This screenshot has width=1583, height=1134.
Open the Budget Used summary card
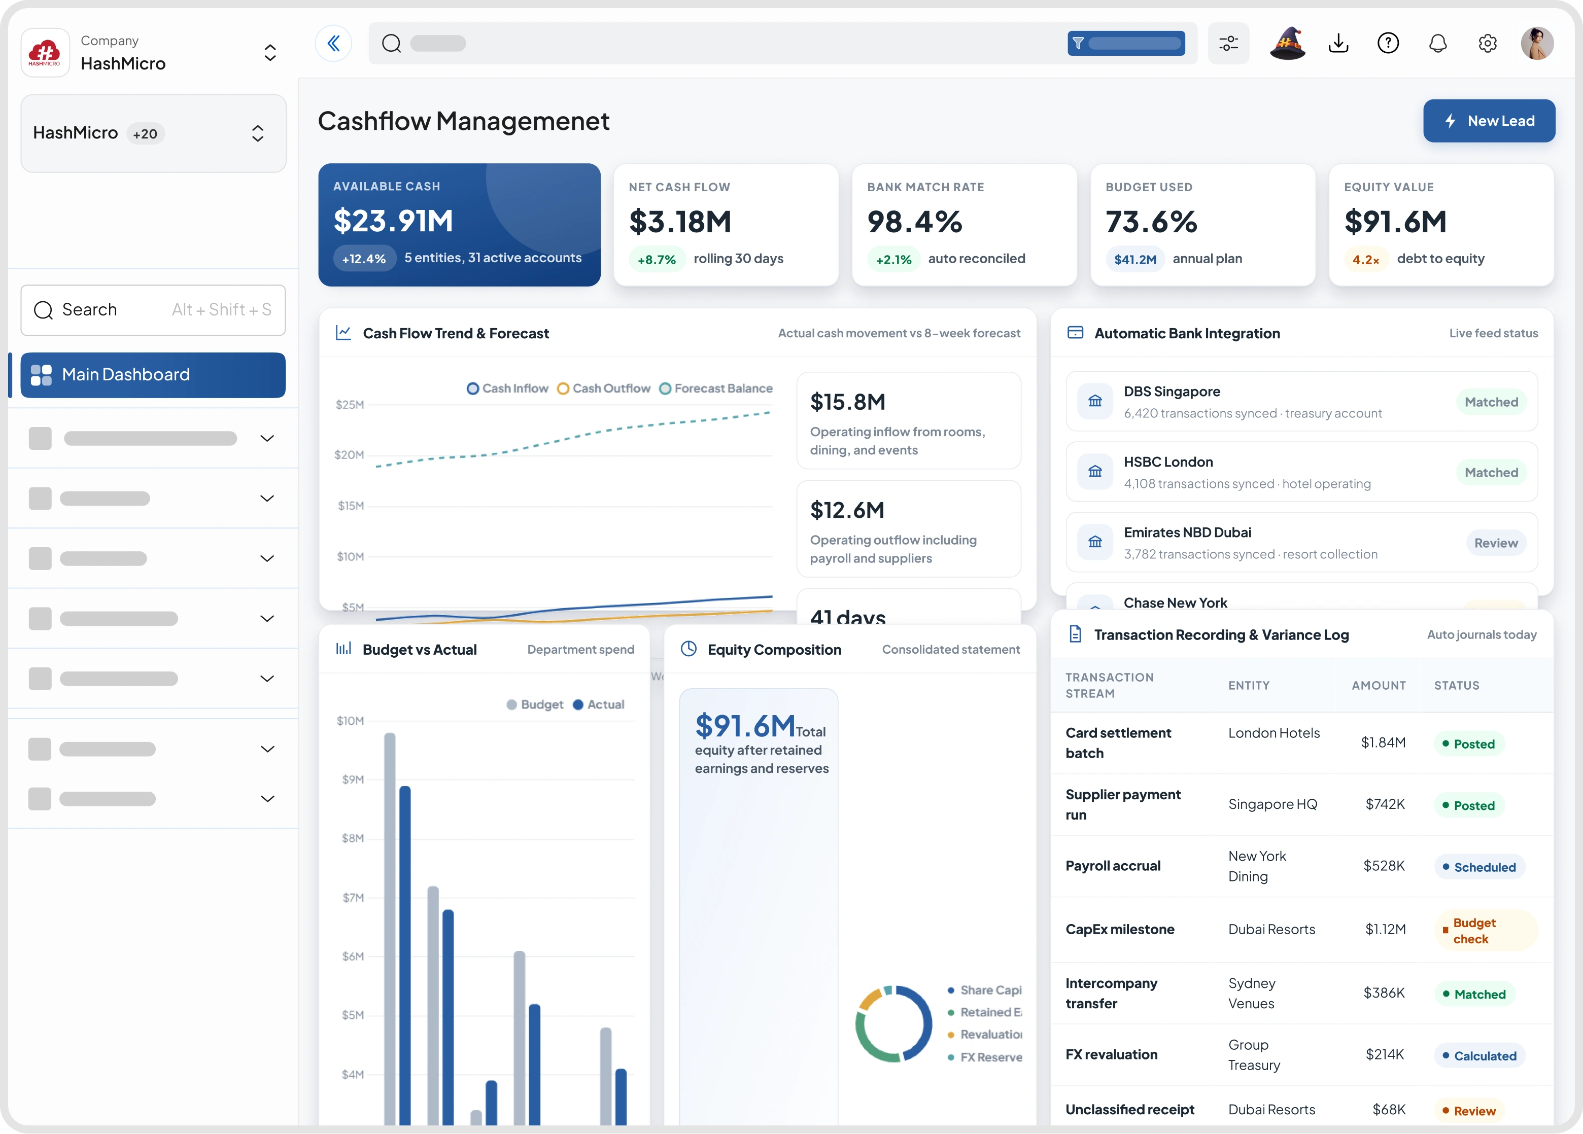coord(1202,225)
